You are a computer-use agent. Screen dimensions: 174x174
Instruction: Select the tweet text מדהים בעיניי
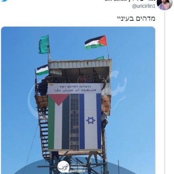click(136, 19)
